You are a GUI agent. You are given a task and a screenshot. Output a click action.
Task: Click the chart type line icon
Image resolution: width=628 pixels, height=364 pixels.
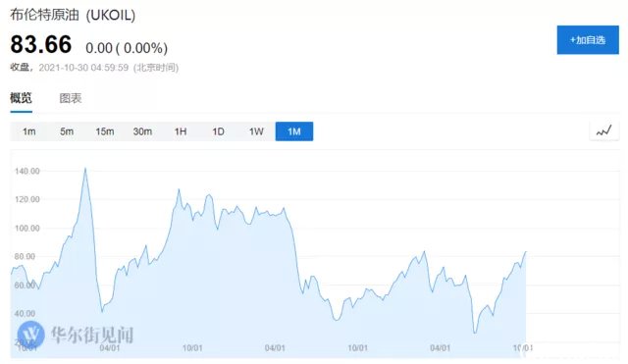(x=604, y=130)
